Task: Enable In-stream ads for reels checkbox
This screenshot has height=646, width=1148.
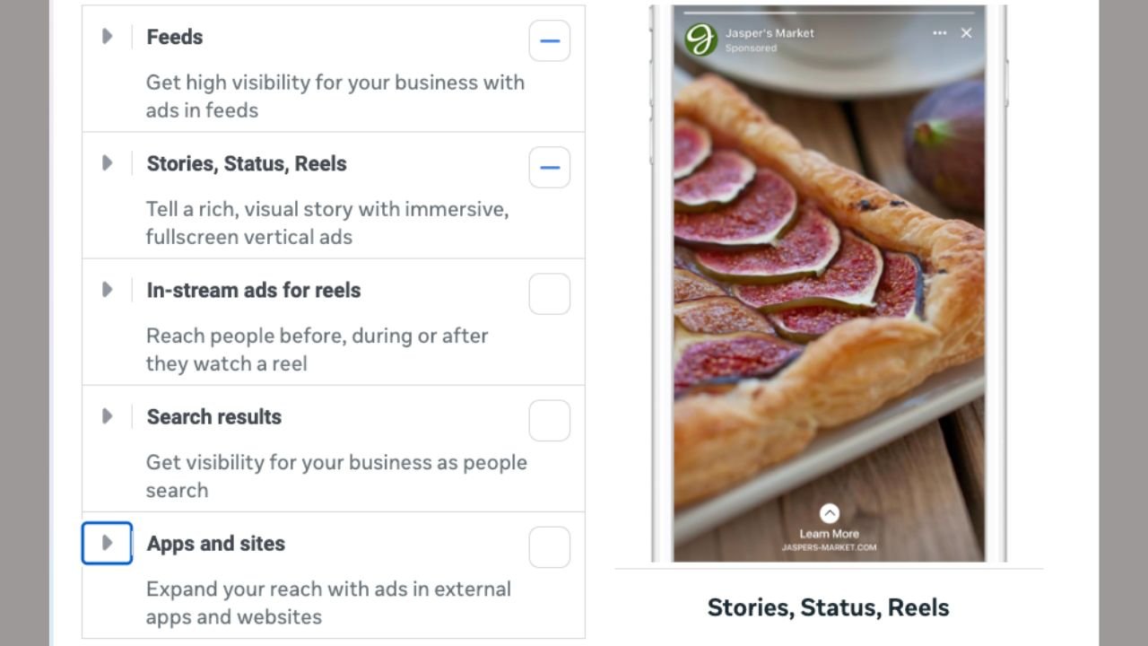Action: point(550,293)
